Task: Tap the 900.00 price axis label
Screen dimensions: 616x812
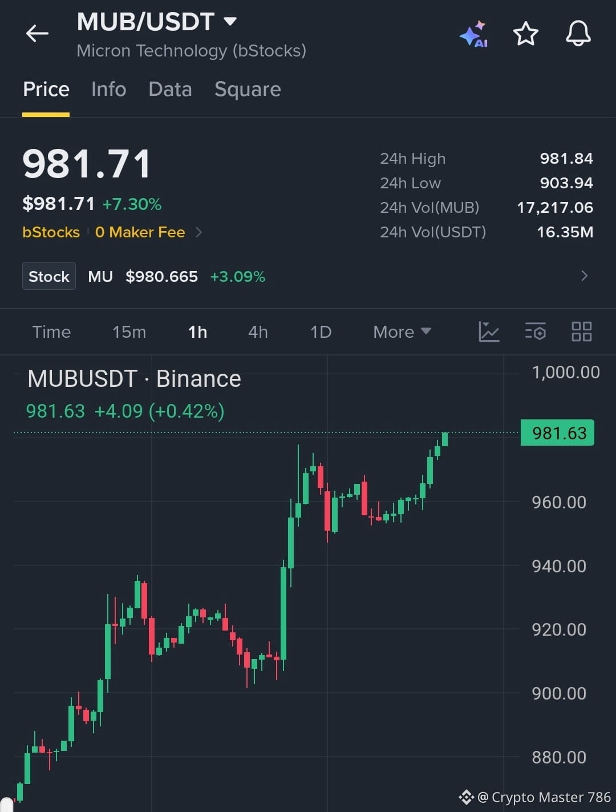Action: [x=559, y=693]
